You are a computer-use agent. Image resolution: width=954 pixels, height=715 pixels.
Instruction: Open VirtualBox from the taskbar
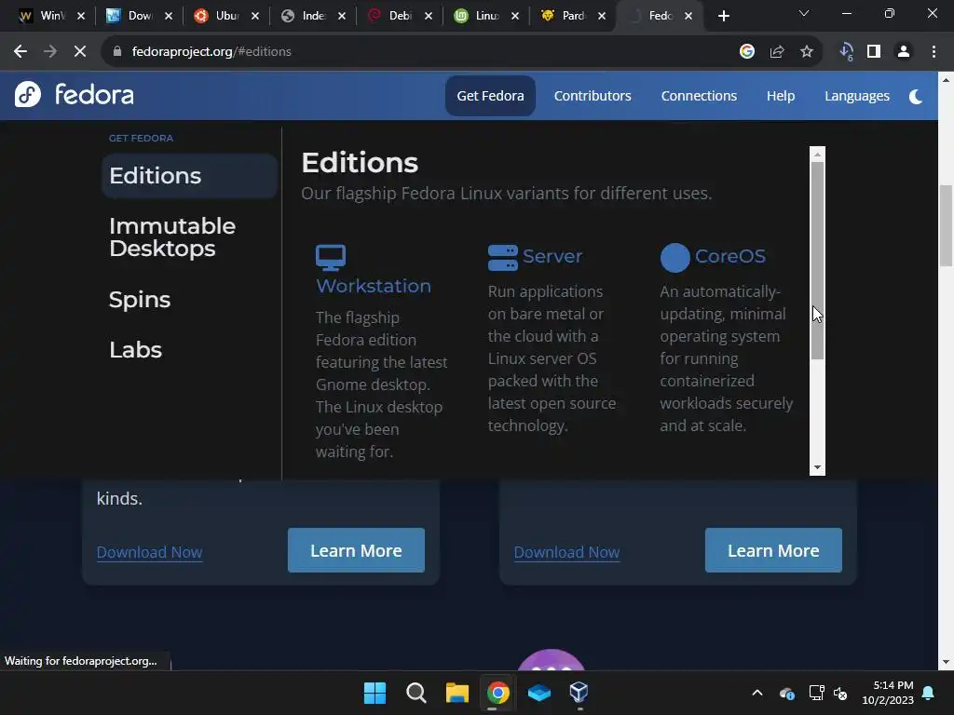pos(579,693)
